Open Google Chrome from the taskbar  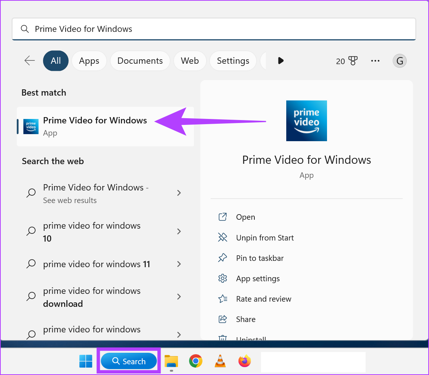click(x=196, y=361)
